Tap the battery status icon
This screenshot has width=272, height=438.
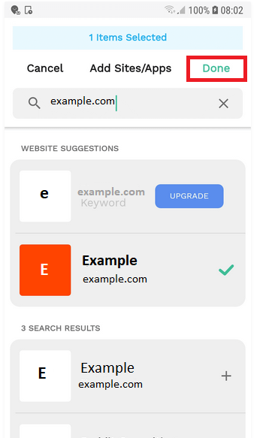pos(215,10)
